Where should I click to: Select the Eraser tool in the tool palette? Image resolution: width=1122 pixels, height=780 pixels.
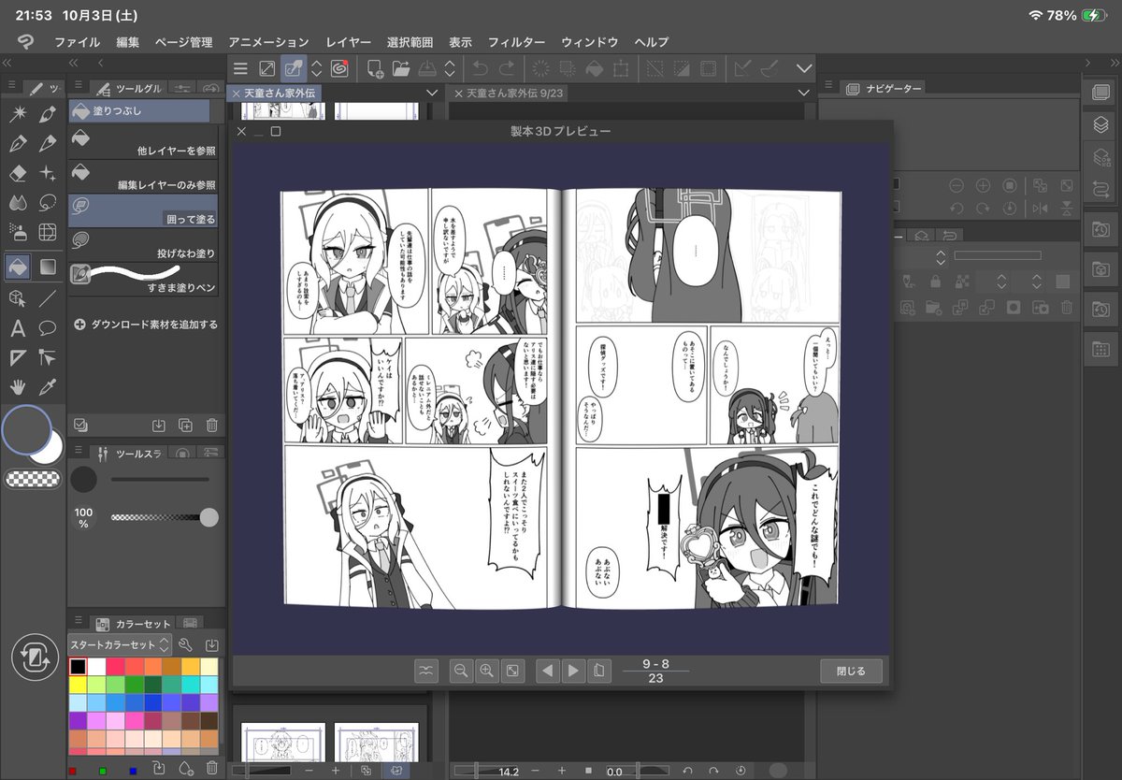point(17,173)
